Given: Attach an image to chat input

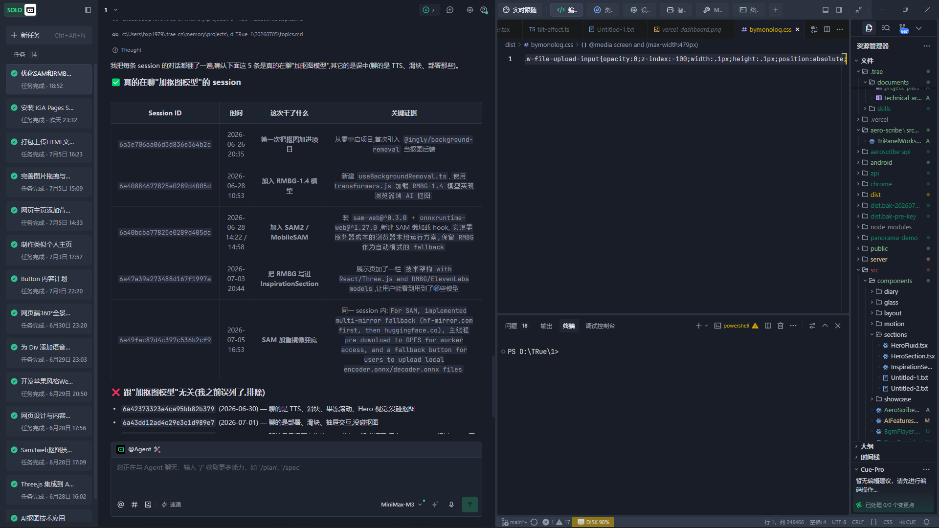Looking at the screenshot, I should point(148,505).
